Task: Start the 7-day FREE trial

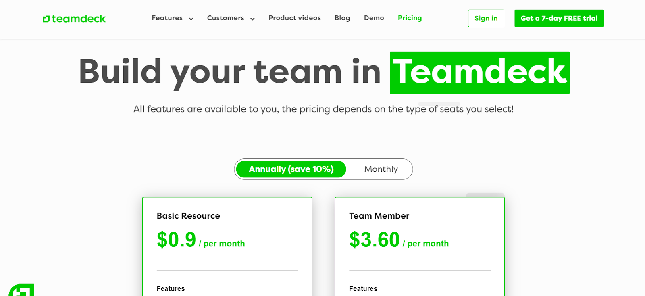Action: 559,19
